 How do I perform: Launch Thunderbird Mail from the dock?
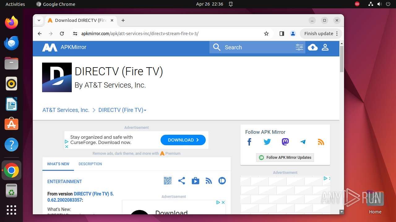point(11,43)
